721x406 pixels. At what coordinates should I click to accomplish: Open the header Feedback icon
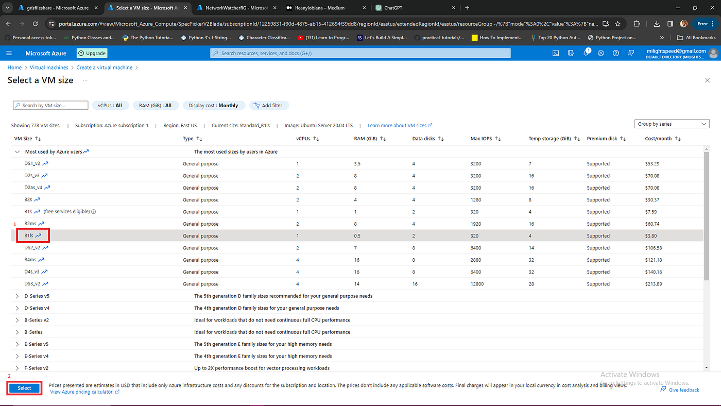(x=631, y=53)
